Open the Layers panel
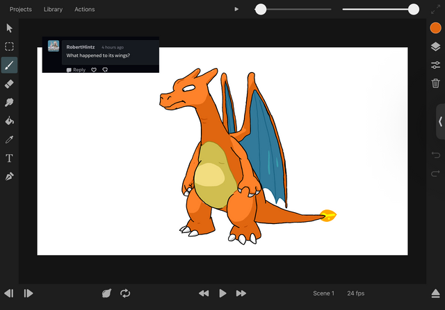 435,46
